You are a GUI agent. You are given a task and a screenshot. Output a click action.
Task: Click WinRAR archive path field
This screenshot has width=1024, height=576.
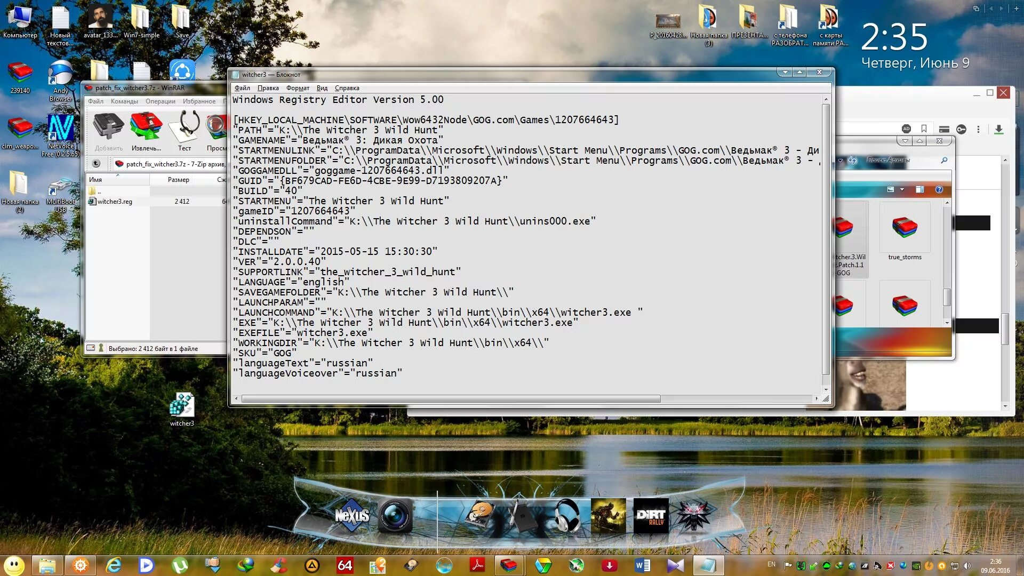point(170,164)
